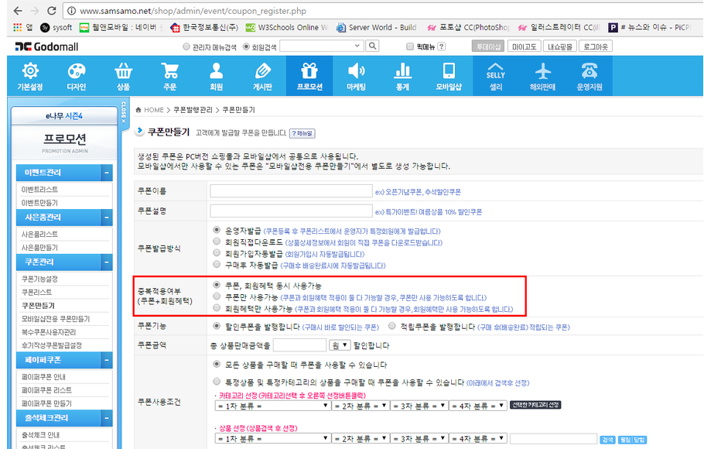Viewport: 704px width, 449px height.
Task: Click the 주문 shopping cart icon
Action: coord(169,71)
